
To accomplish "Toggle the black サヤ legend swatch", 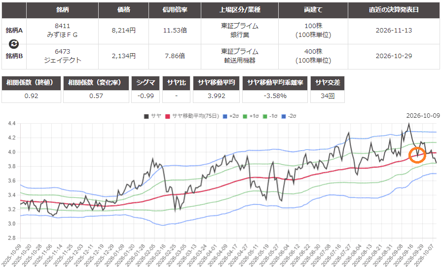I will pos(146,116).
